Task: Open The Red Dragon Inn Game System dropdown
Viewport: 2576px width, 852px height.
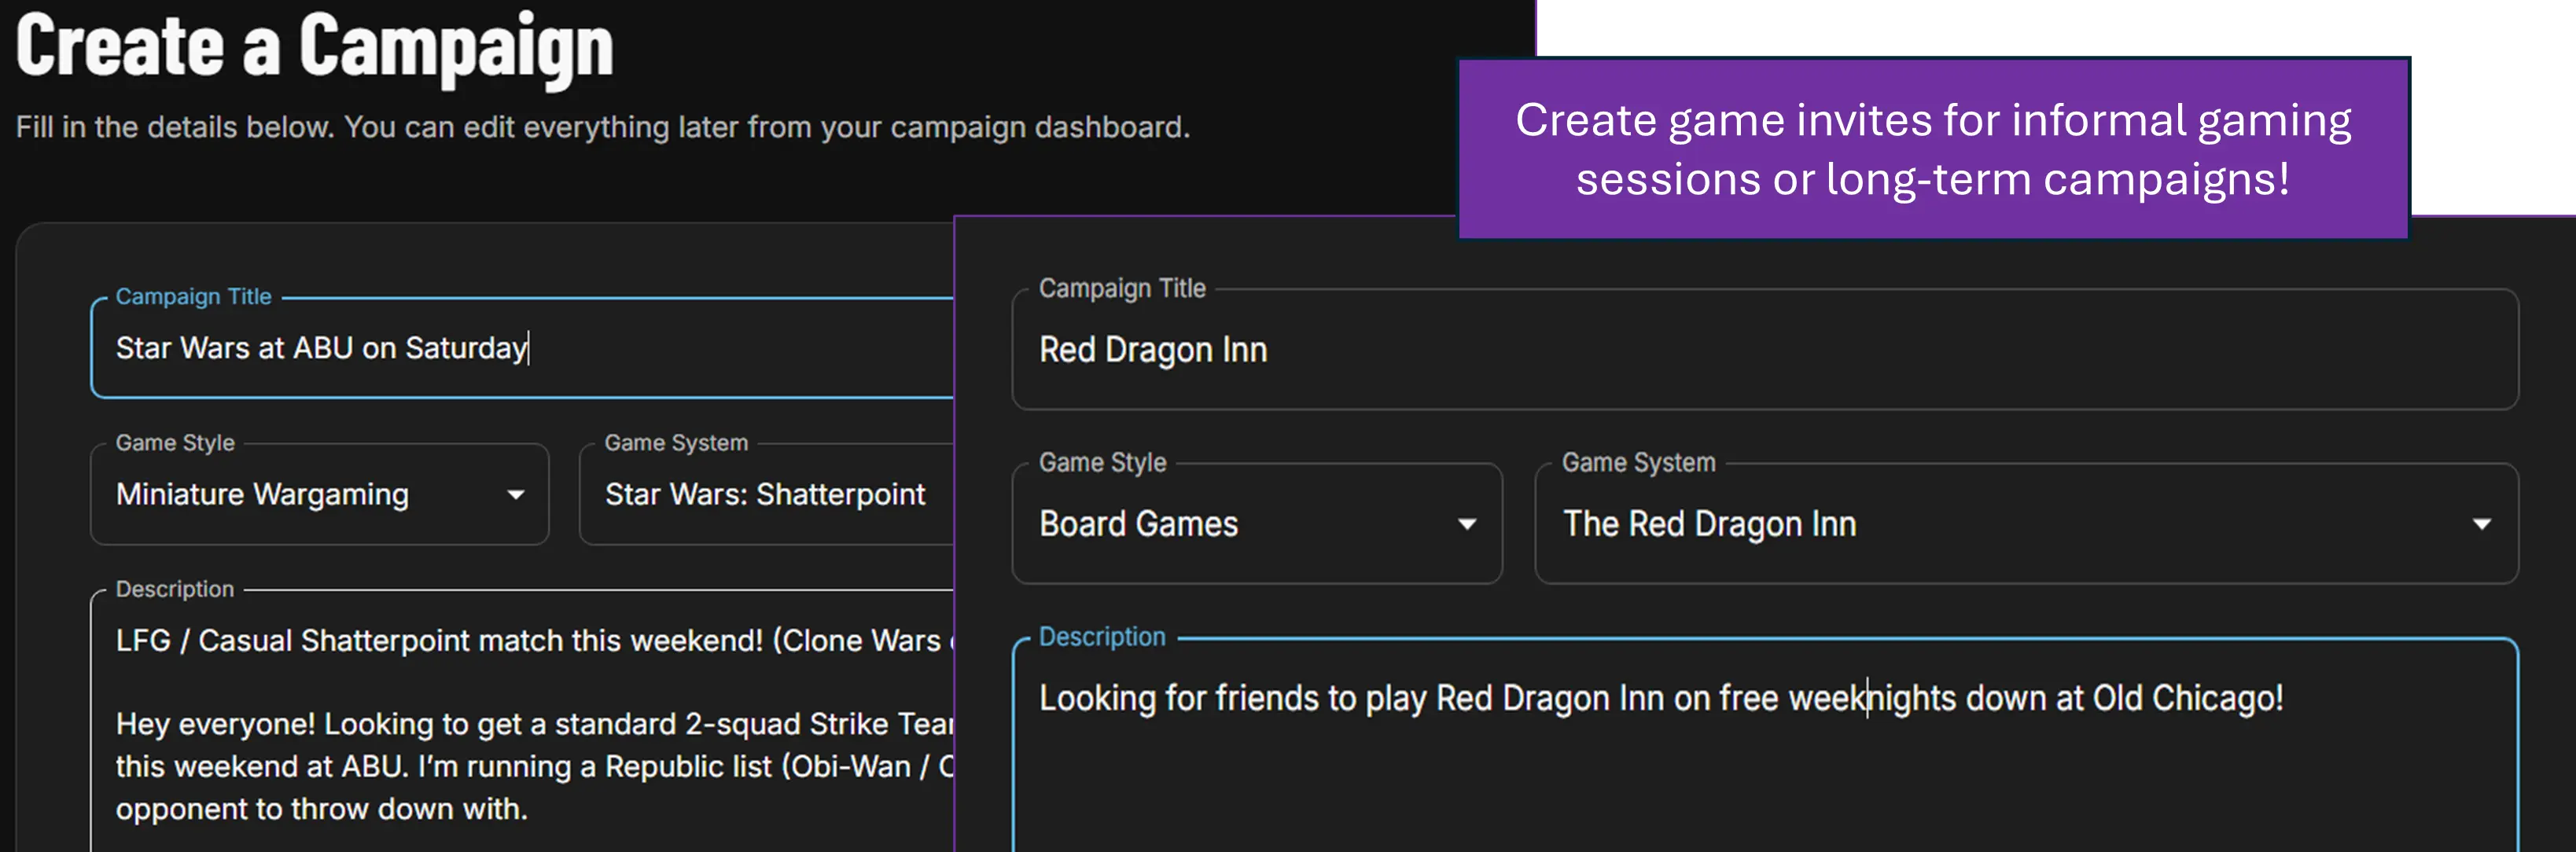Action: point(2026,523)
